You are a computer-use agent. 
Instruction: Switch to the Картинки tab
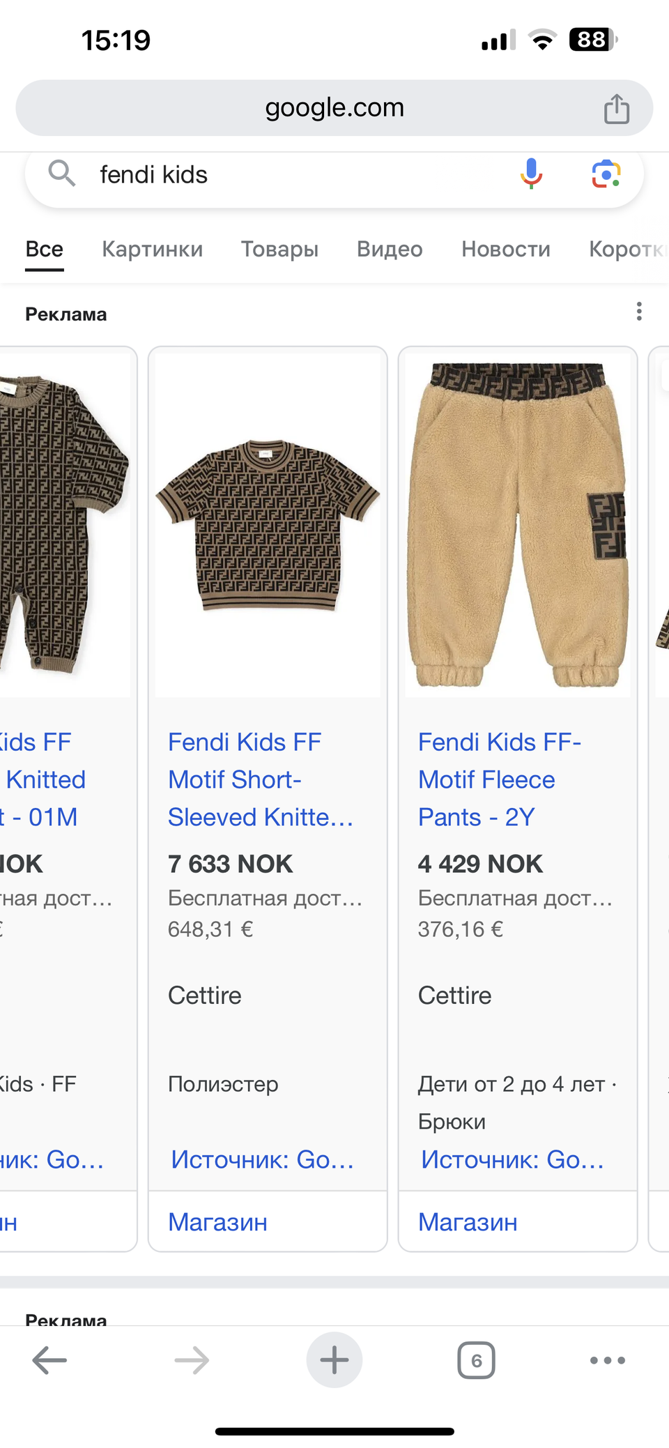[152, 249]
